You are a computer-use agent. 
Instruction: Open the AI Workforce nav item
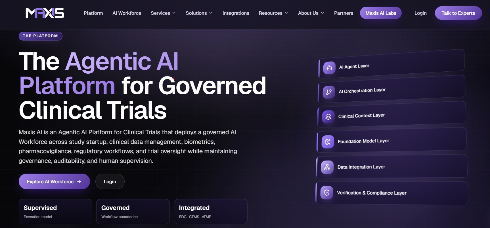pyautogui.click(x=127, y=13)
